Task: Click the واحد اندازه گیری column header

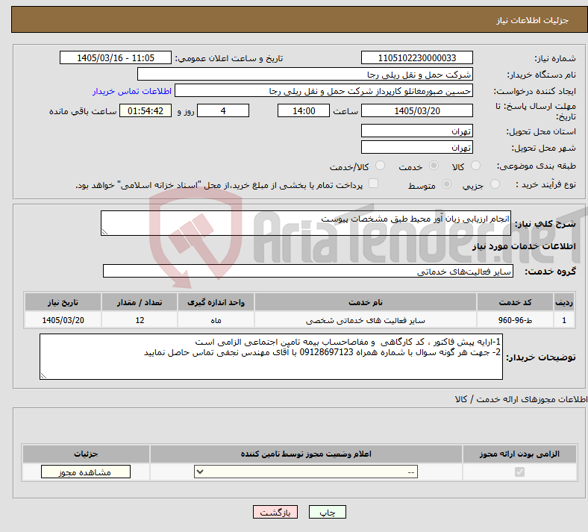Action: coord(216,302)
